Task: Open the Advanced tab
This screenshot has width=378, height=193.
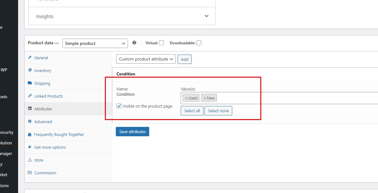Action: point(68,122)
